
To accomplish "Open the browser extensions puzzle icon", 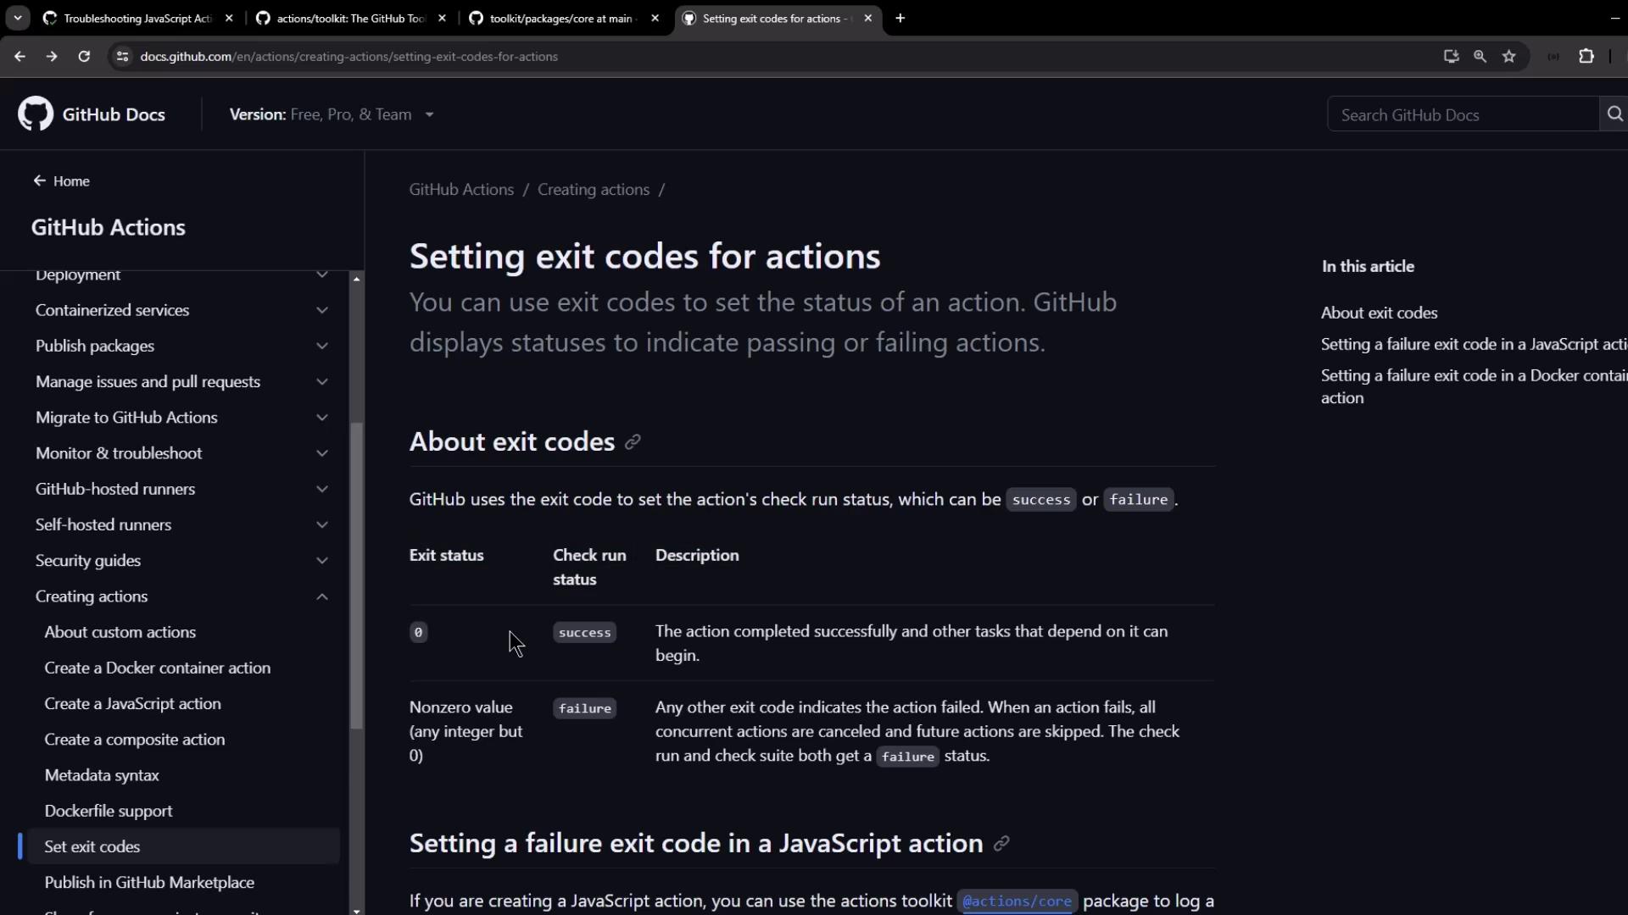I will [1586, 57].
